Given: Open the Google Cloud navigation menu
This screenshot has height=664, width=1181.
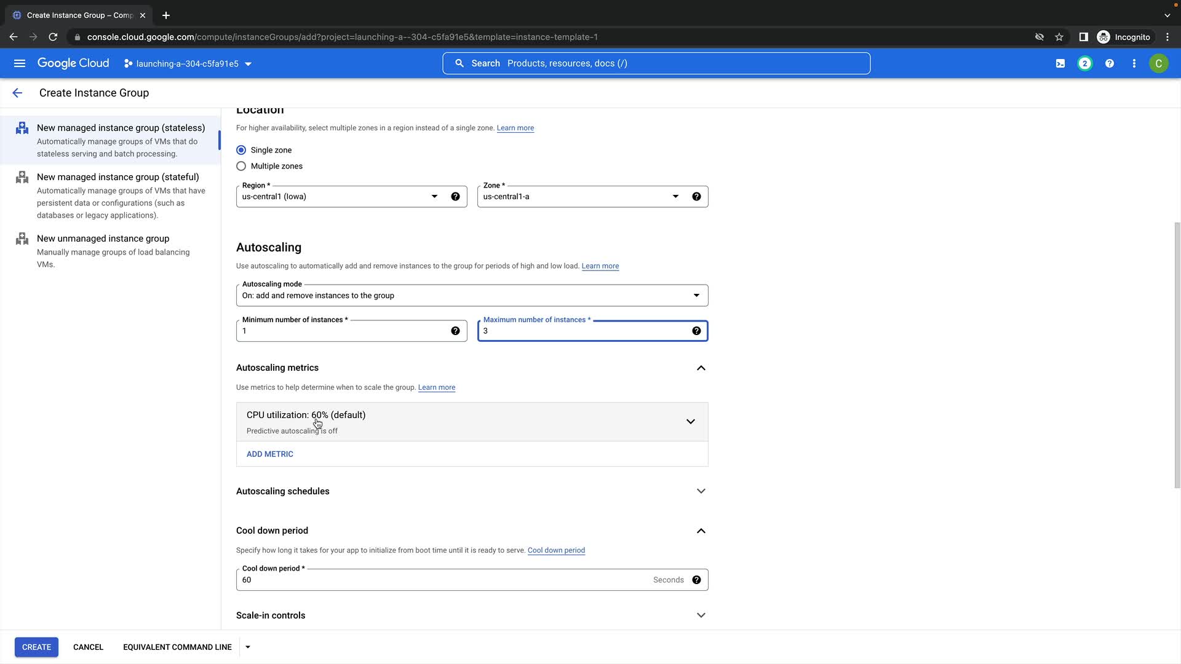Looking at the screenshot, I should (x=20, y=63).
